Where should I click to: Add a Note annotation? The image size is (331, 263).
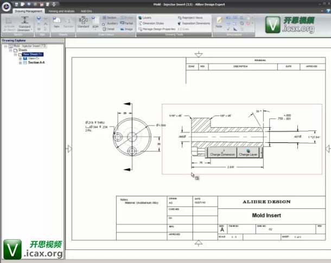click(219, 22)
